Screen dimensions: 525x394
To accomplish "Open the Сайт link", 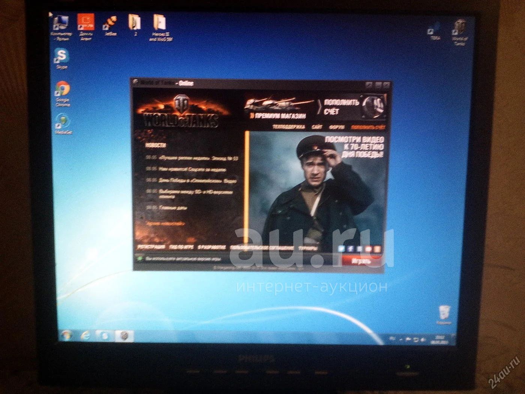I will point(317,127).
